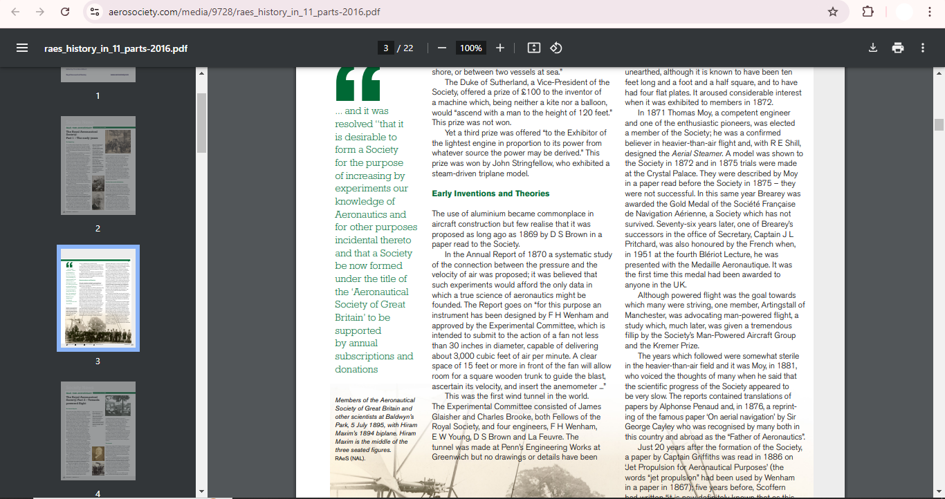
Task: Click document scrollbar up arrow
Action: point(939,73)
